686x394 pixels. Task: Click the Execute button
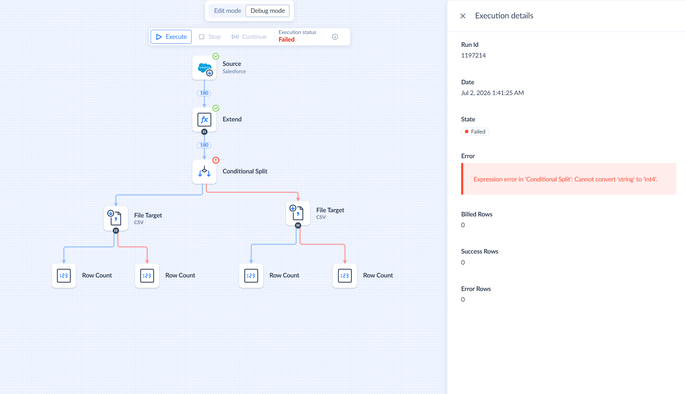[171, 37]
